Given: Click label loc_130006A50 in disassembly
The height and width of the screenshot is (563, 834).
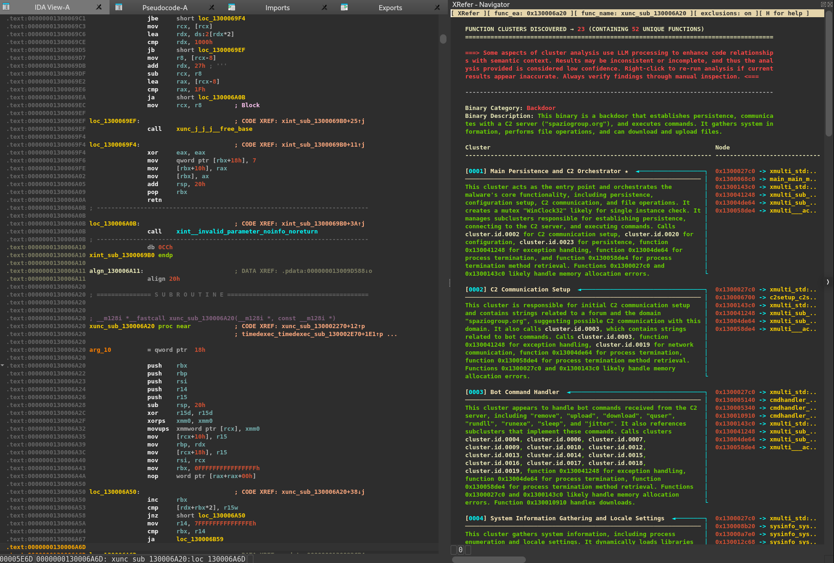Looking at the screenshot, I should pos(114,492).
